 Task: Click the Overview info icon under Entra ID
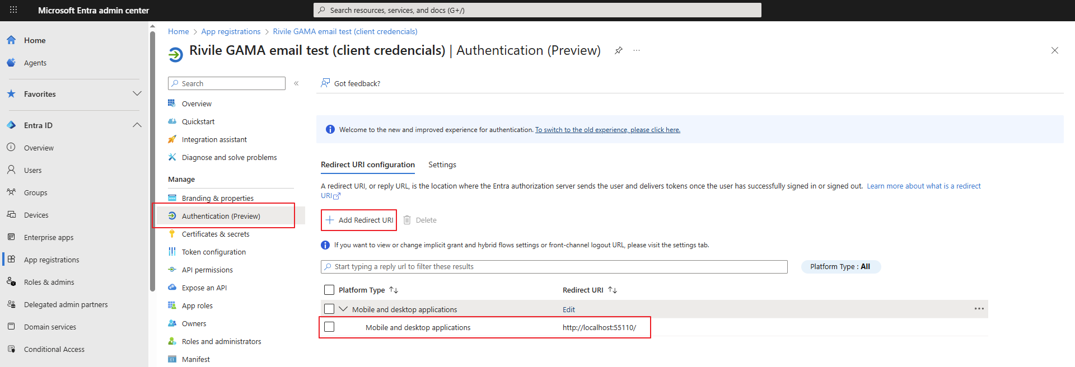[x=11, y=147]
